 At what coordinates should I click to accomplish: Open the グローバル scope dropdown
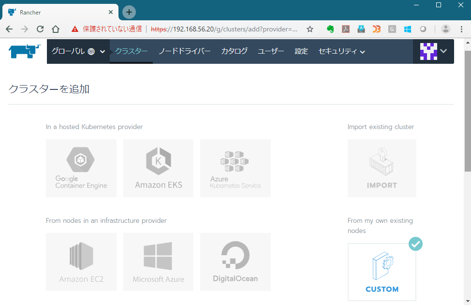pos(78,51)
